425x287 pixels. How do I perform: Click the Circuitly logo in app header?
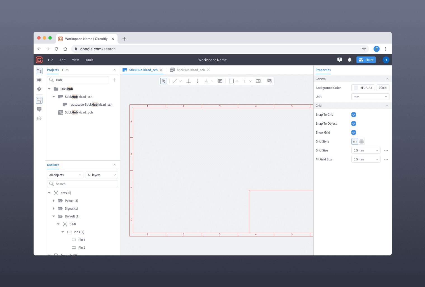[x=39, y=60]
